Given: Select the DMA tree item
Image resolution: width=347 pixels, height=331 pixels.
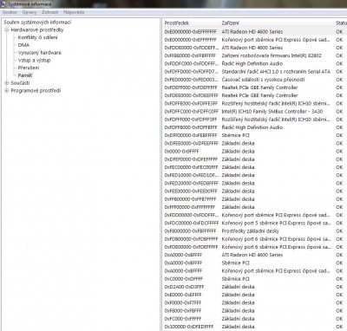Looking at the screenshot, I should [x=23, y=45].
